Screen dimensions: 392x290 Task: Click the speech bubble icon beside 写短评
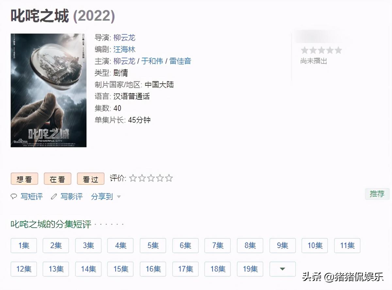[14, 196]
